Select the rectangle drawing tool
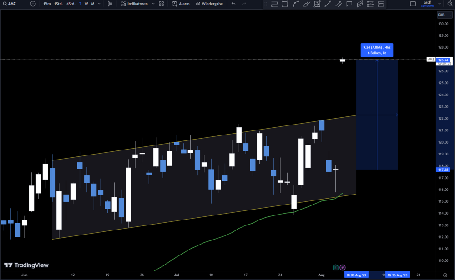 pos(285,4)
